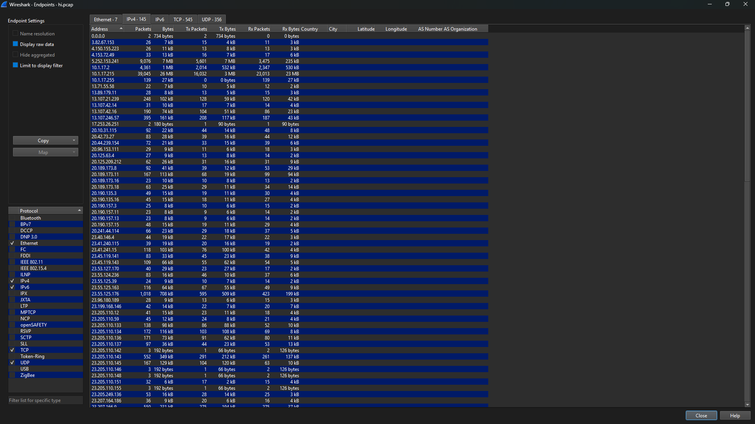The height and width of the screenshot is (424, 755).
Task: Maximize the Endpoints window
Action: pyautogui.click(x=727, y=4)
